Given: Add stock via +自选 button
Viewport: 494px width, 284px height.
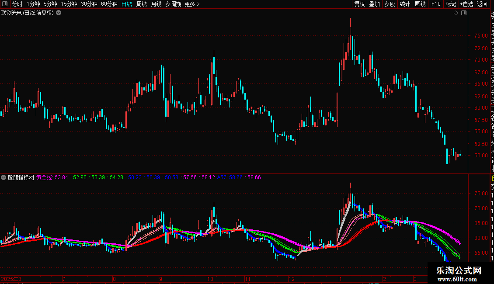Looking at the screenshot, I should [x=466, y=4].
